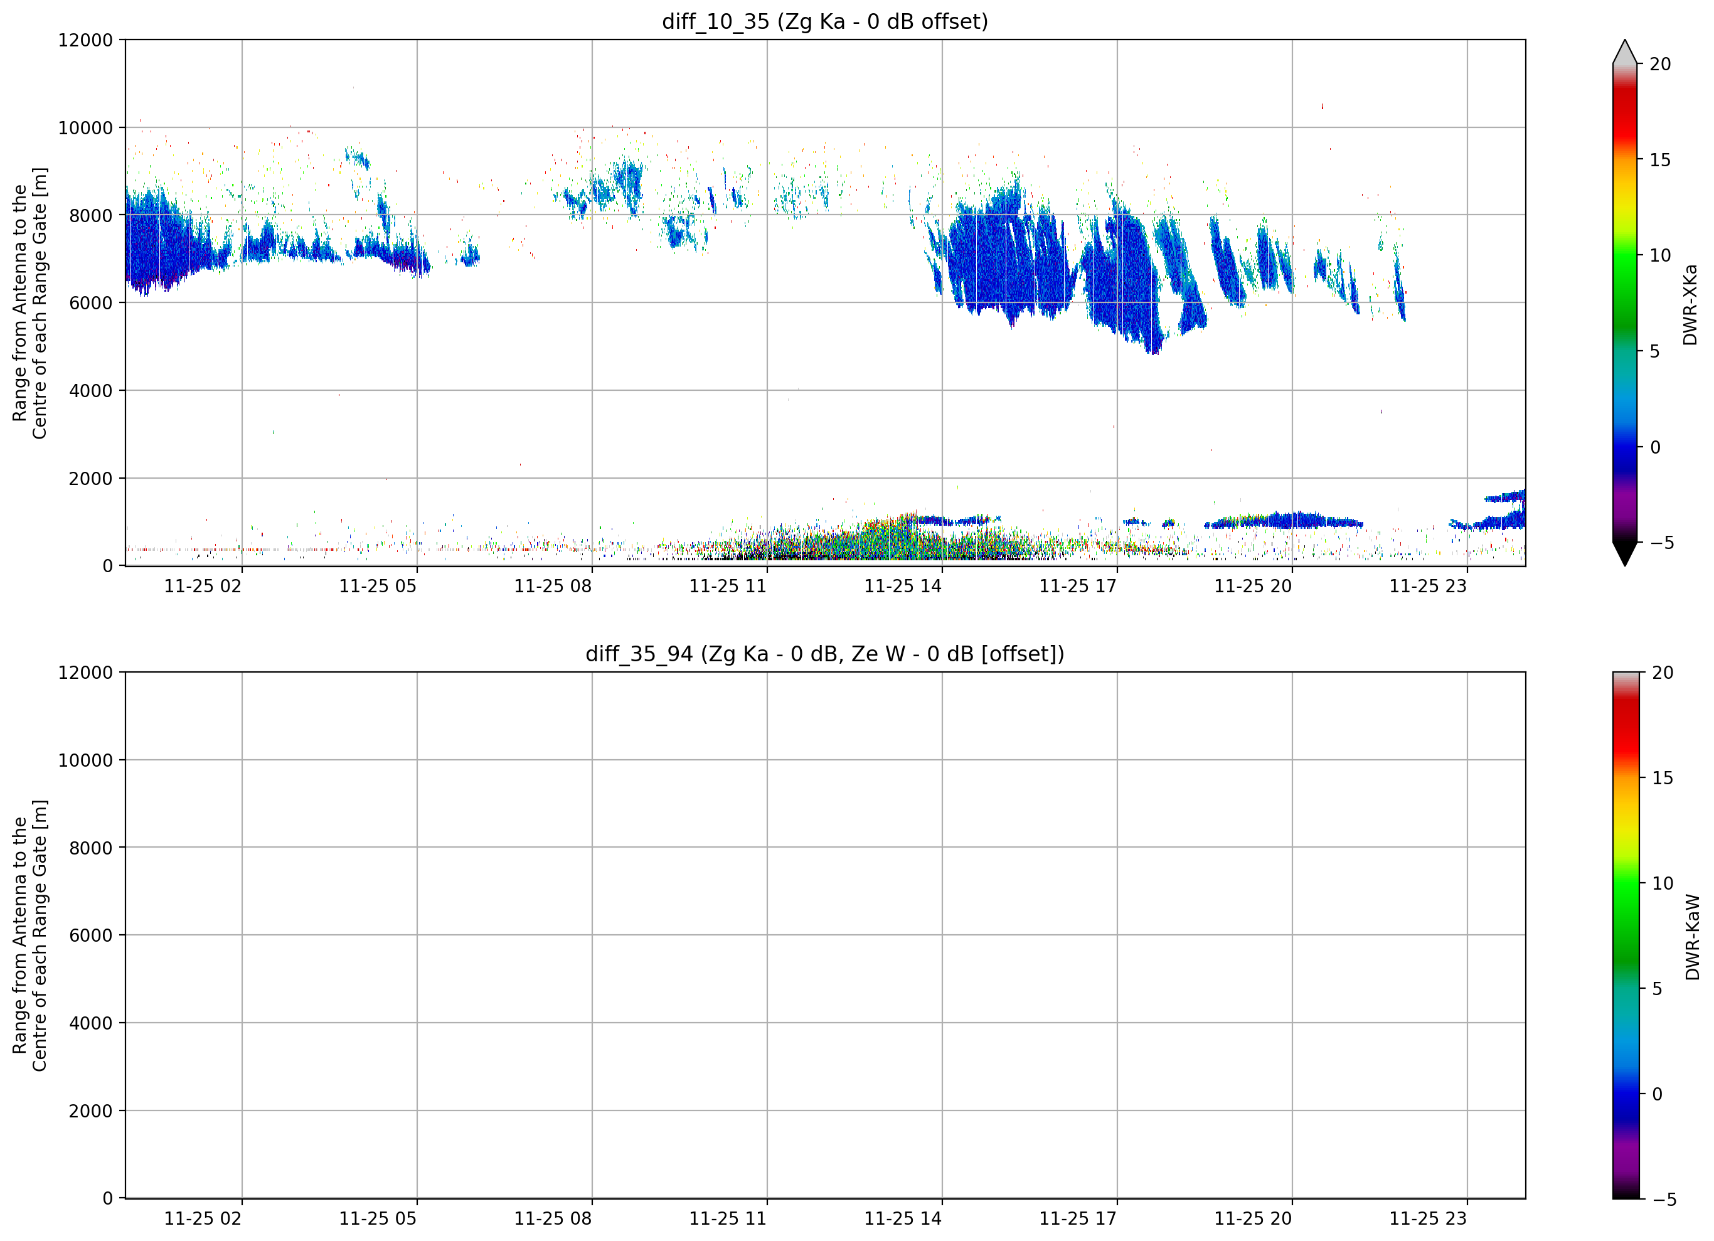Click the '15' tick on the DWR-XKa colorbar
1714x1241 pixels.
(x=1659, y=159)
